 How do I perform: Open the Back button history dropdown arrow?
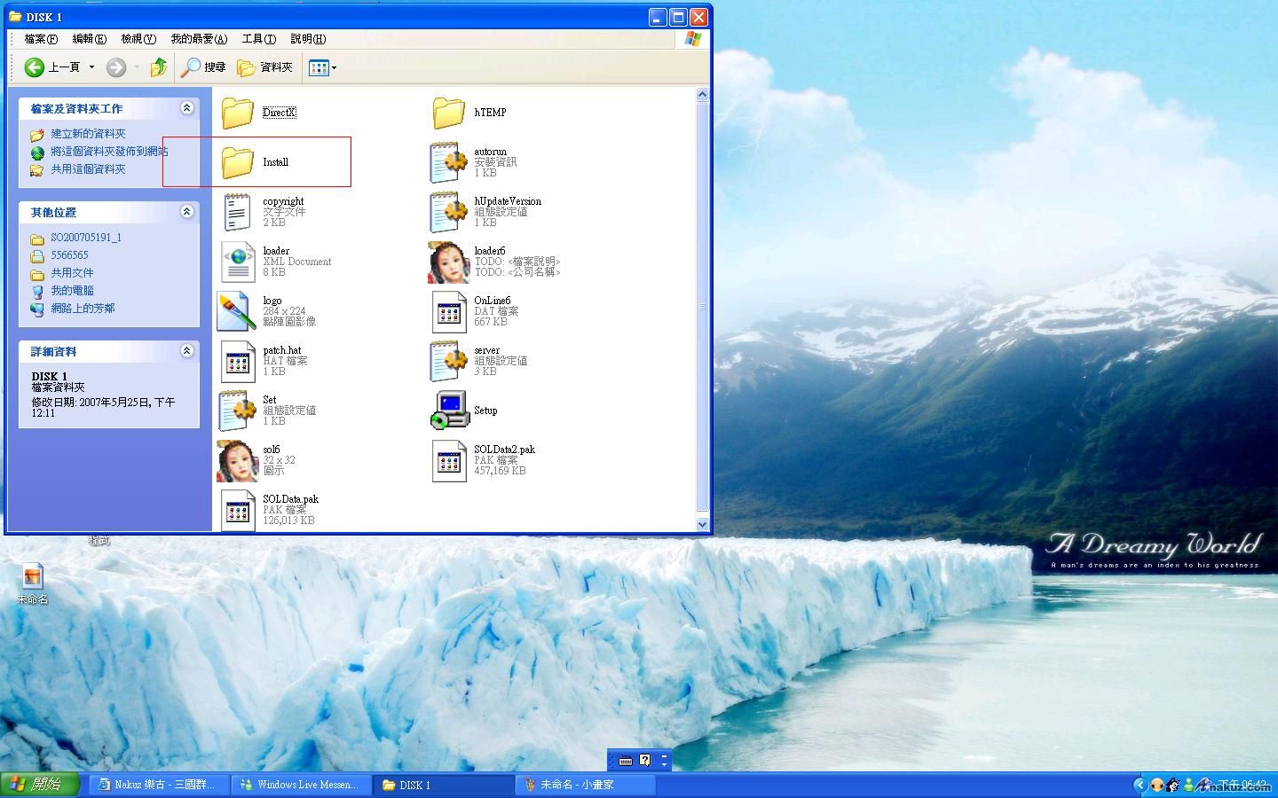point(91,67)
